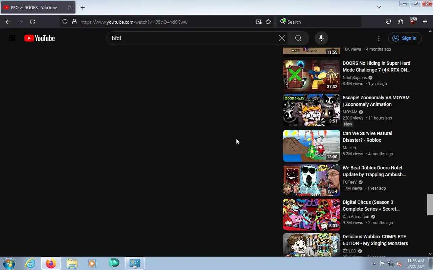433x270 pixels.
Task: Bookmark this page with the star
Action: tap(268, 22)
